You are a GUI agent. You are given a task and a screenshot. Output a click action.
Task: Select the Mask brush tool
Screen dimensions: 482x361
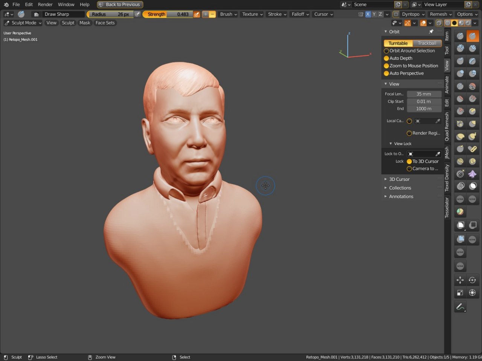pyautogui.click(x=473, y=186)
